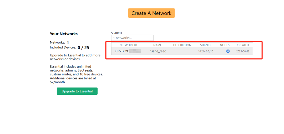
Task: Click the Your Networks heading
Action: 64,34
